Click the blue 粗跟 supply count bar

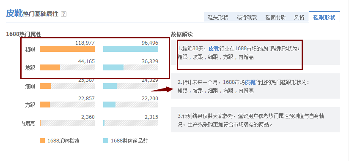(x=131, y=49)
